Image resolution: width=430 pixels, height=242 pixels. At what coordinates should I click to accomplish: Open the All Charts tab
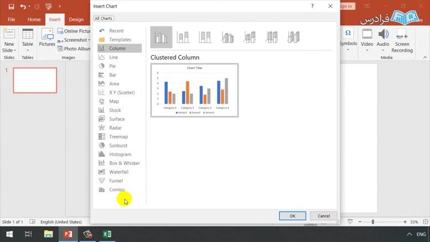pos(103,19)
